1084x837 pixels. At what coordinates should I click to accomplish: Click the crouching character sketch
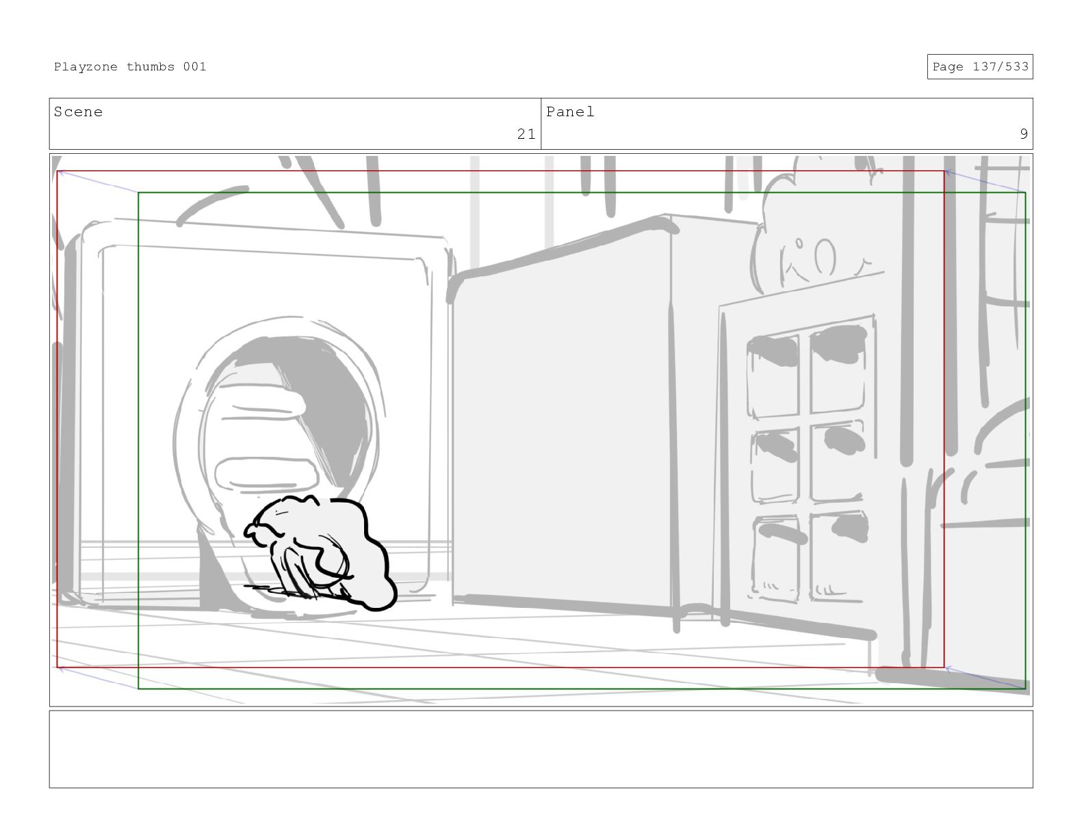point(320,553)
